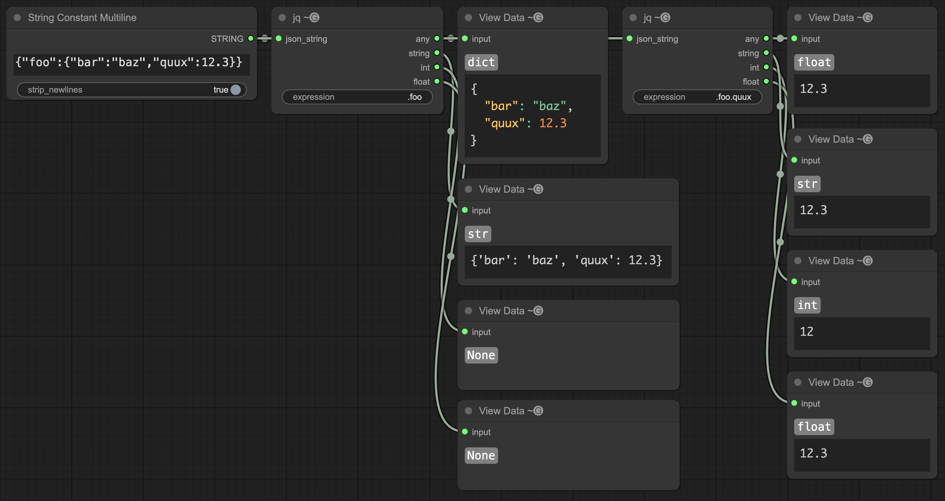Click the 'float' output socket of .foo.quux jq node
This screenshot has width=945, height=501.
pos(766,81)
